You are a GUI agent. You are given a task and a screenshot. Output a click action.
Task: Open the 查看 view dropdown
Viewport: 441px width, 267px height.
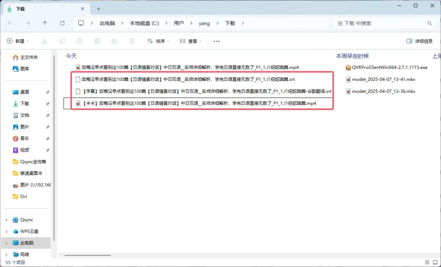190,41
